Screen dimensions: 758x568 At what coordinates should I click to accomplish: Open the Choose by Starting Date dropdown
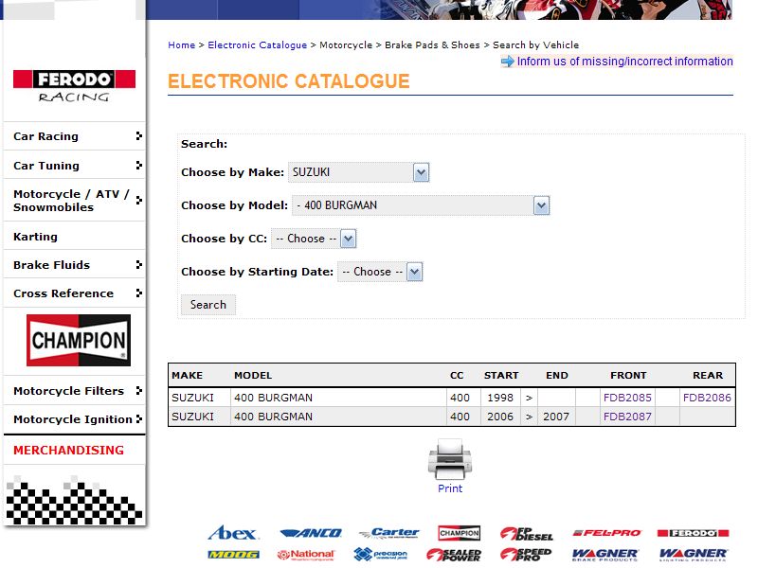(380, 272)
